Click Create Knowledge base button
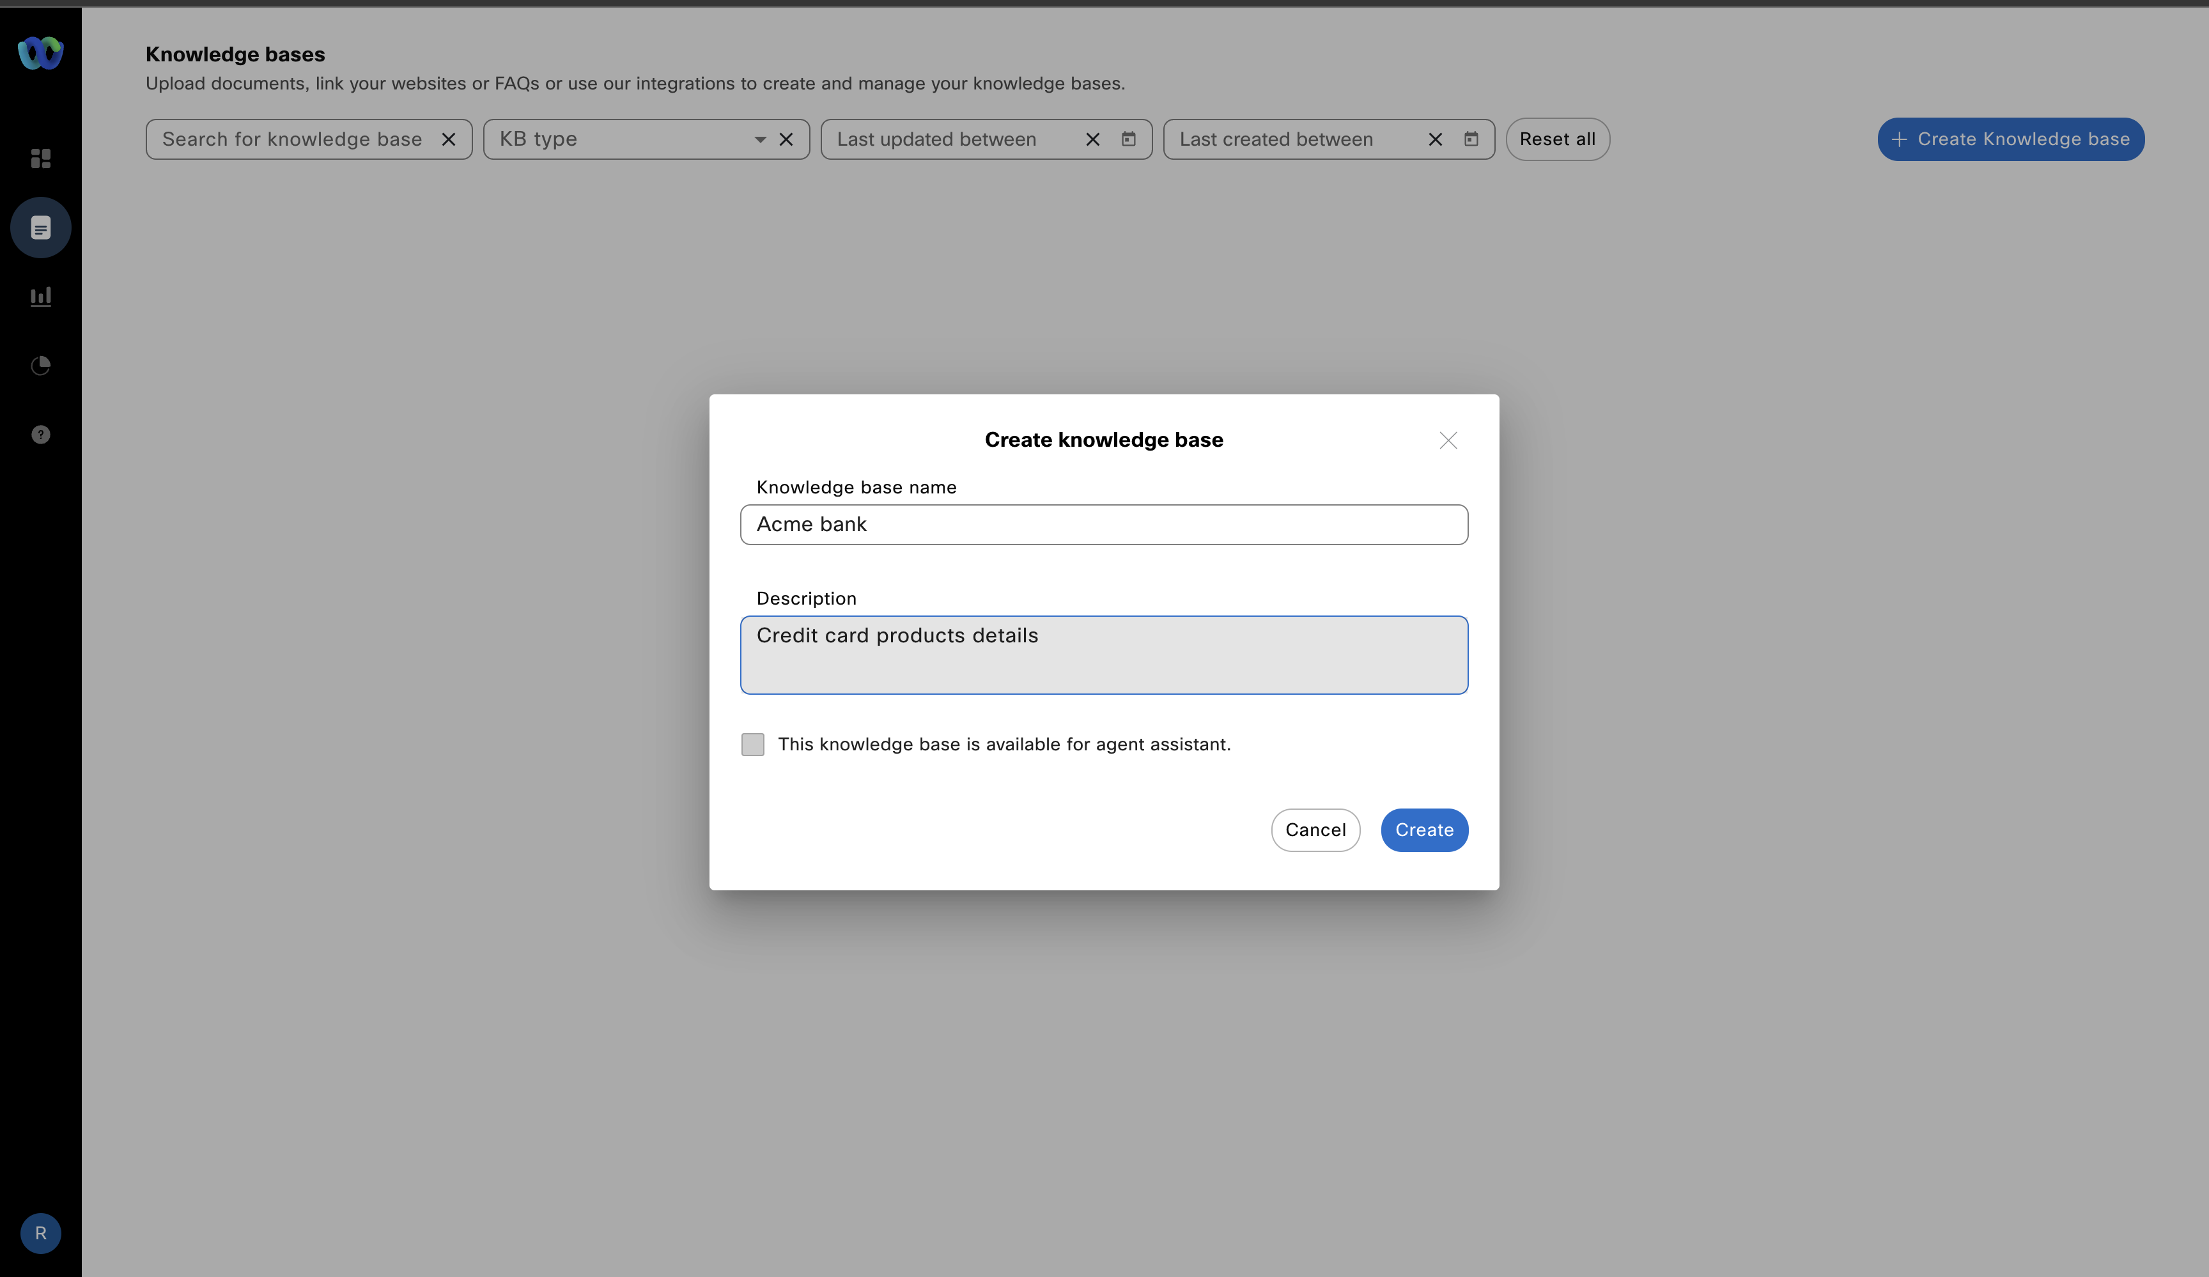 click(2010, 139)
